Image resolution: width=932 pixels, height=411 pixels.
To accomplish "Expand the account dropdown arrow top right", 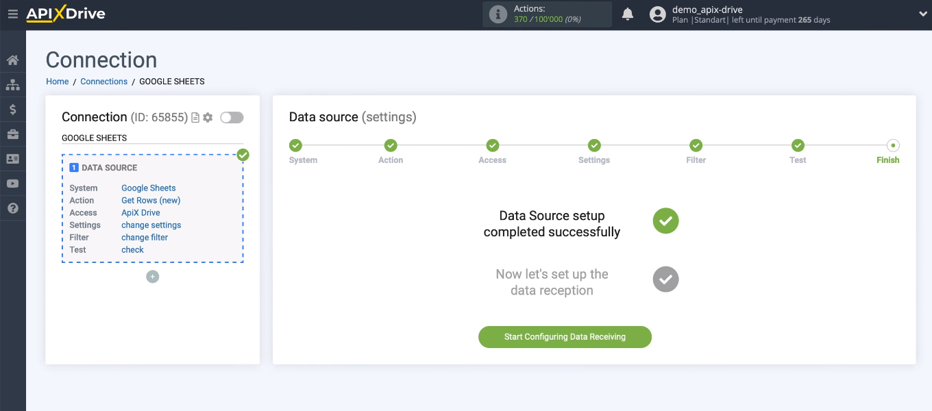I will point(922,13).
